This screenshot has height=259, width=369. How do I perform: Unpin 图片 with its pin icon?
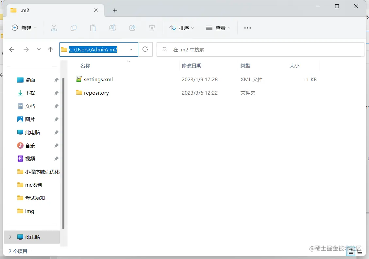(56, 119)
